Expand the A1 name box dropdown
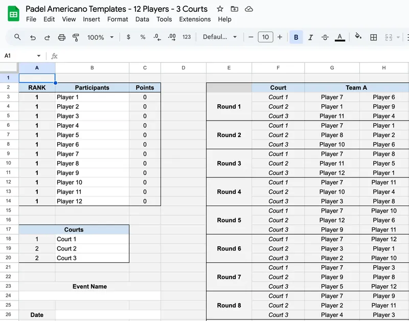 [38, 56]
